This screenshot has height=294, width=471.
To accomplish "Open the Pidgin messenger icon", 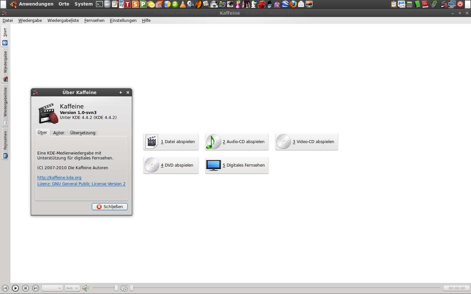I will pos(277,4).
